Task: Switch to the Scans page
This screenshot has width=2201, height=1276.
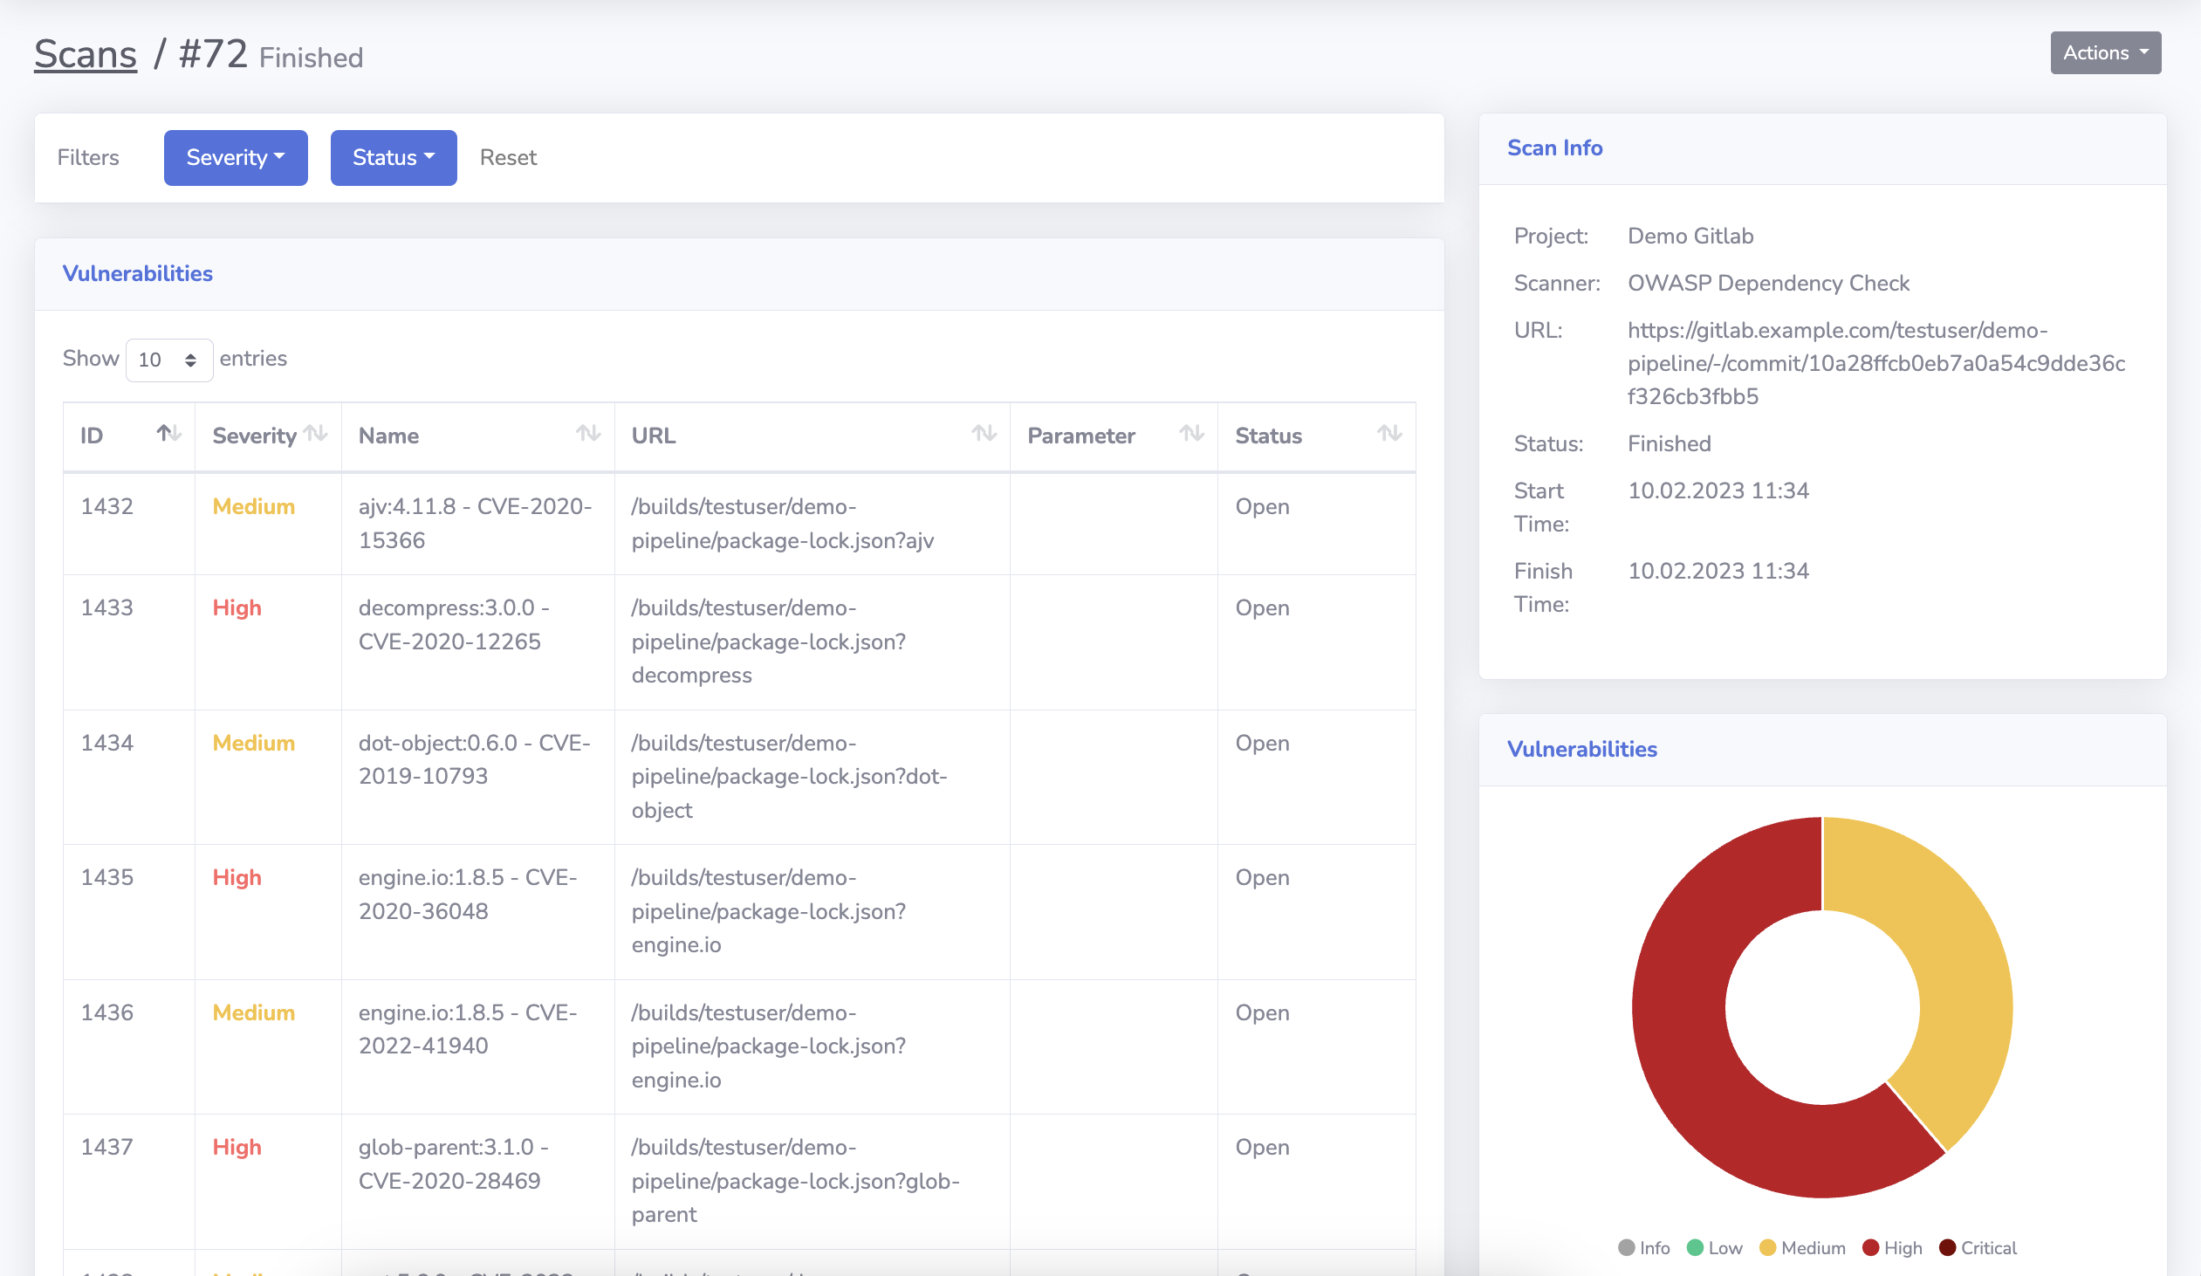Action: pyautogui.click(x=85, y=52)
